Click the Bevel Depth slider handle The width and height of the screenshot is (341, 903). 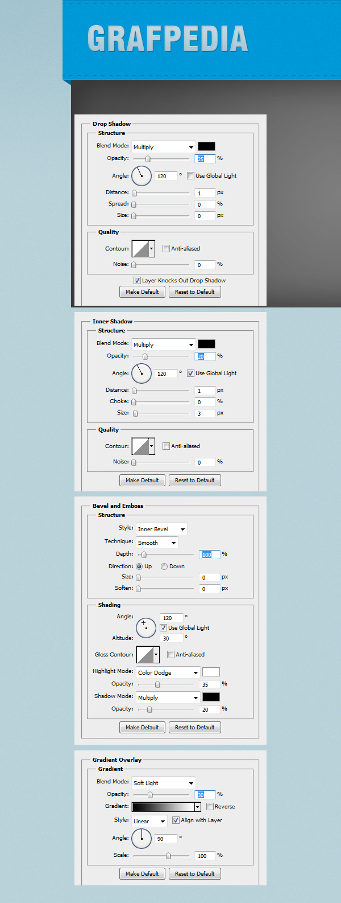tap(144, 555)
